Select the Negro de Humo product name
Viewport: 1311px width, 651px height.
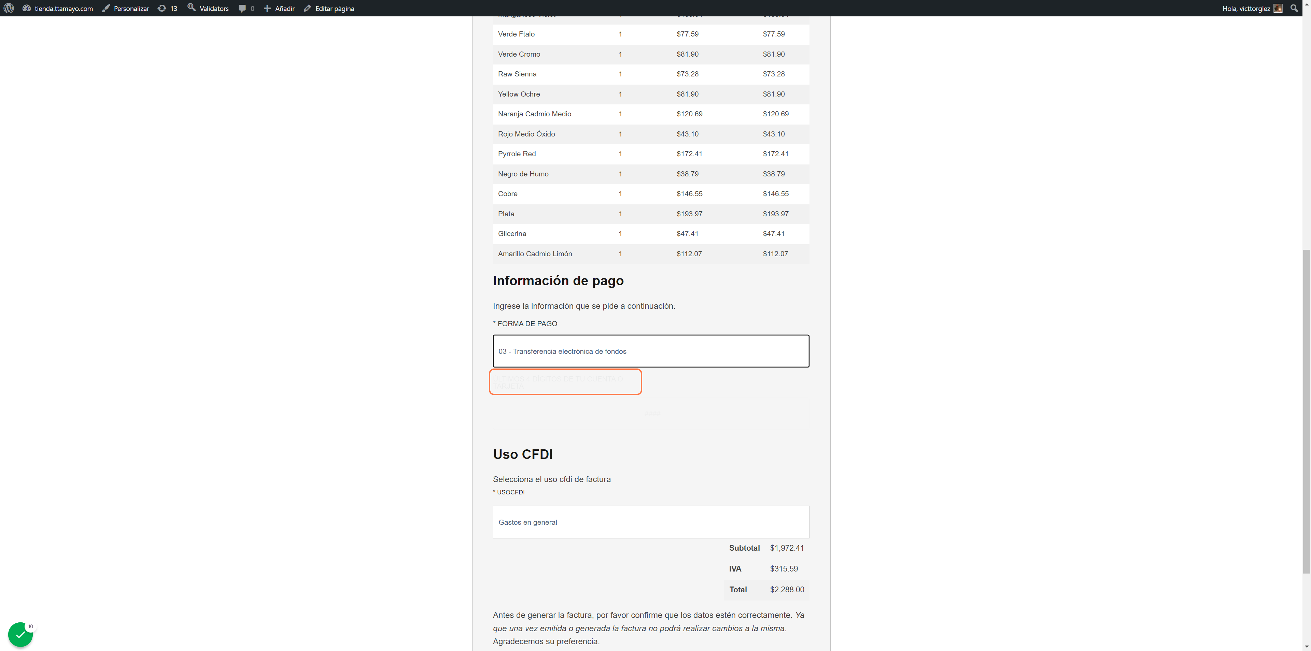point(523,174)
